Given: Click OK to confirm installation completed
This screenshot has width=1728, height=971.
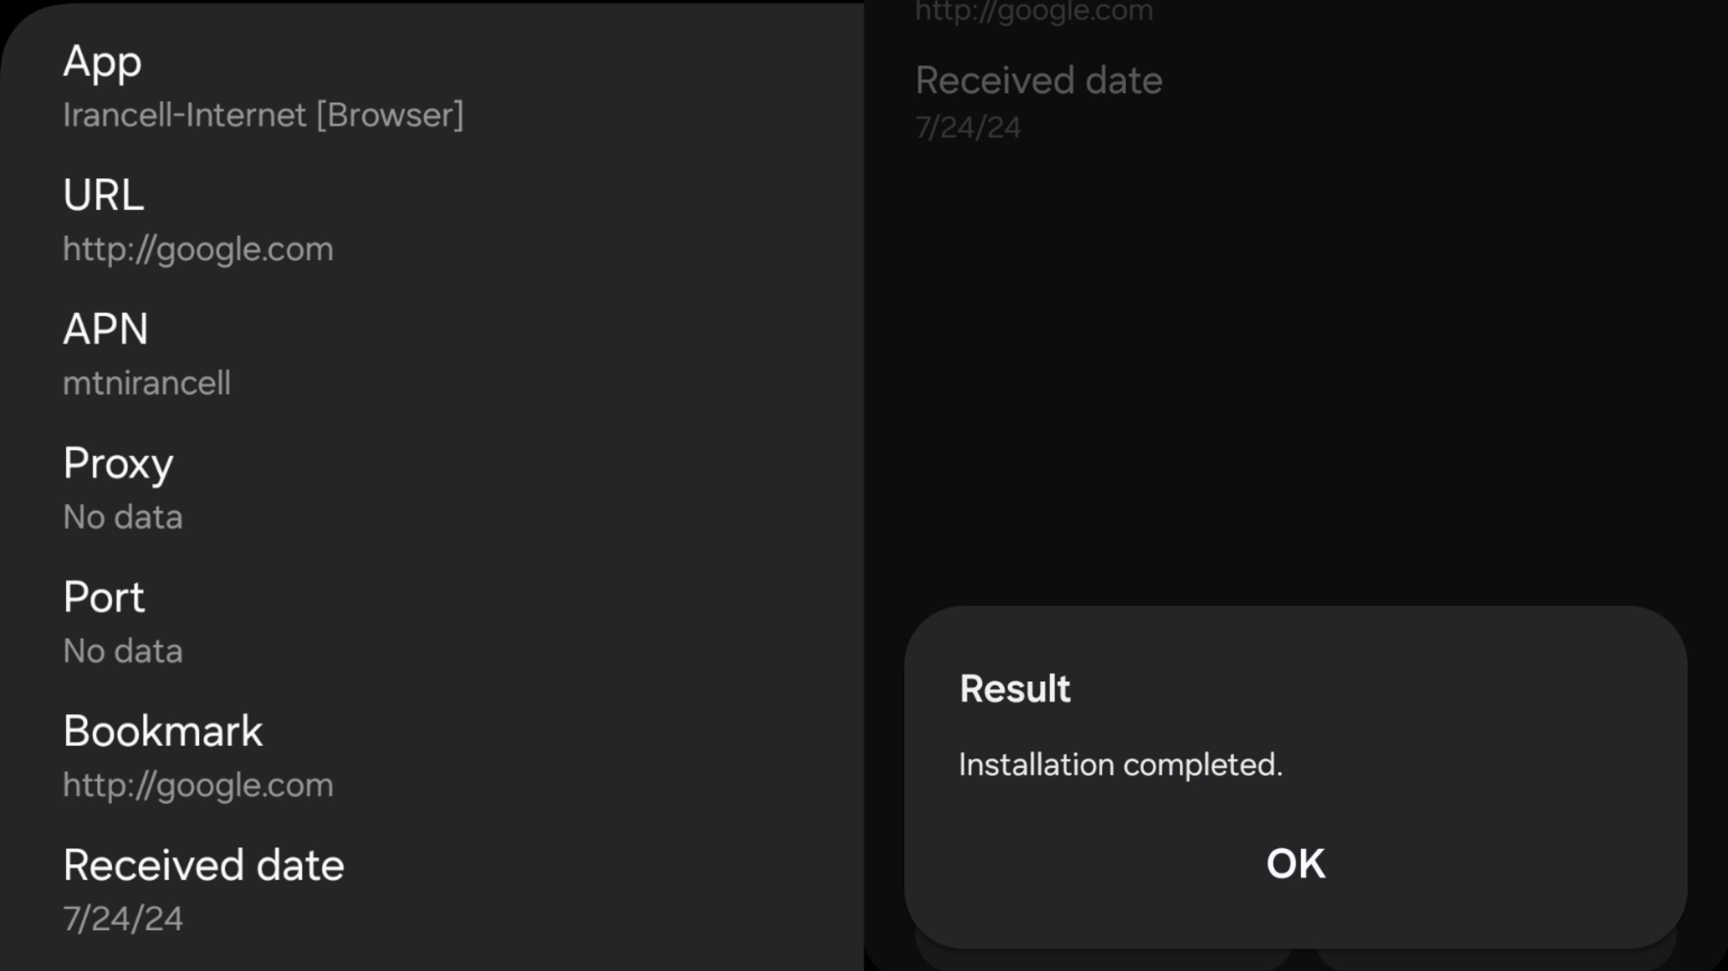Looking at the screenshot, I should (1295, 863).
